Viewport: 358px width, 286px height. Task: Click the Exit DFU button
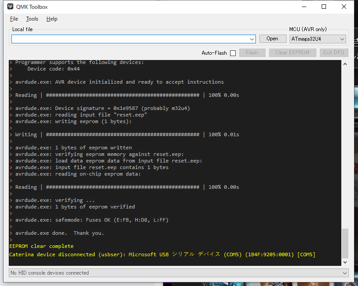[x=333, y=53]
